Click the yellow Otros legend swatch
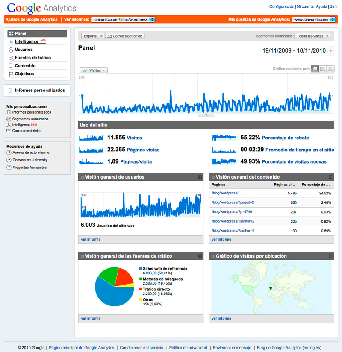 (x=141, y=299)
